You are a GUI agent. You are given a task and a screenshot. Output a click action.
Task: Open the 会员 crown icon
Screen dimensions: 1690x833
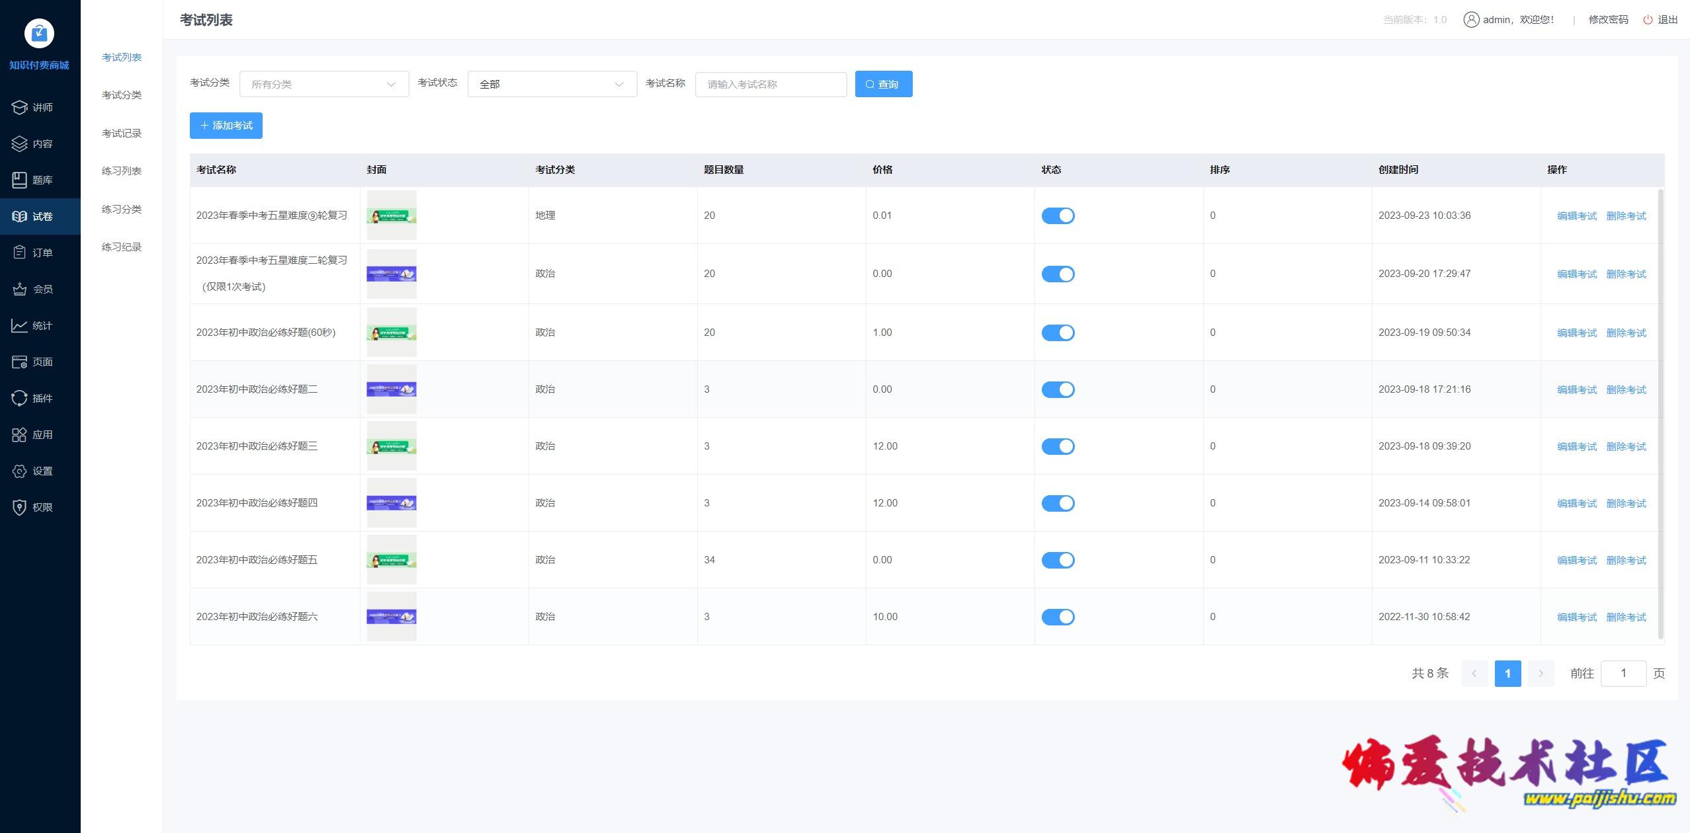[x=20, y=289]
